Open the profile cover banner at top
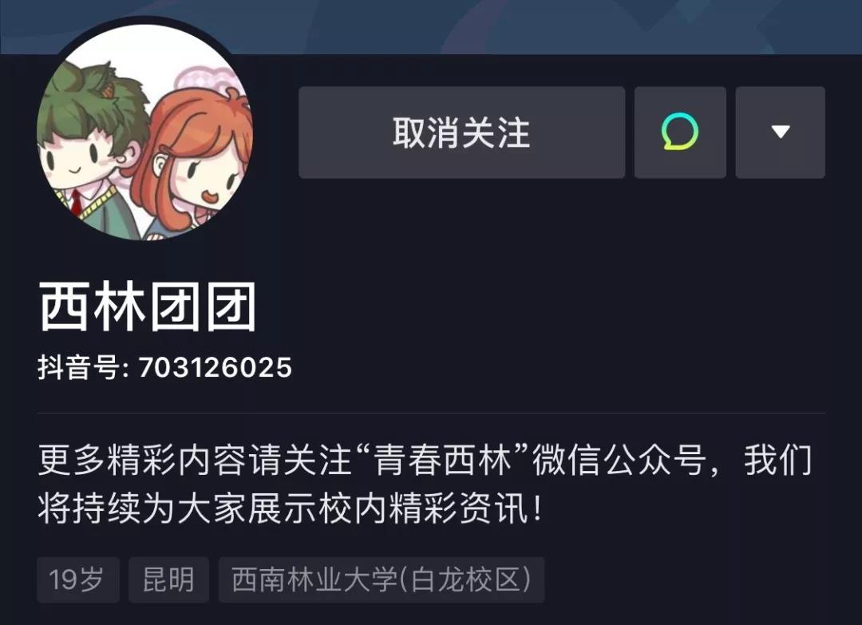This screenshot has width=862, height=625. coord(431,26)
